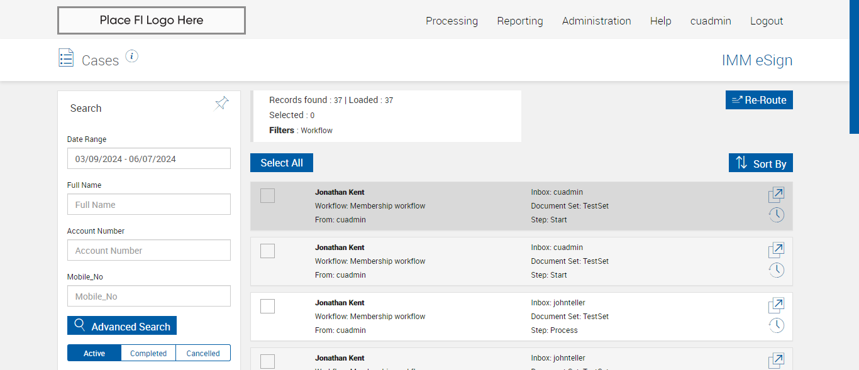The height and width of the screenshot is (370, 859).
Task: Click the info icon beside Cases
Action: 131,57
